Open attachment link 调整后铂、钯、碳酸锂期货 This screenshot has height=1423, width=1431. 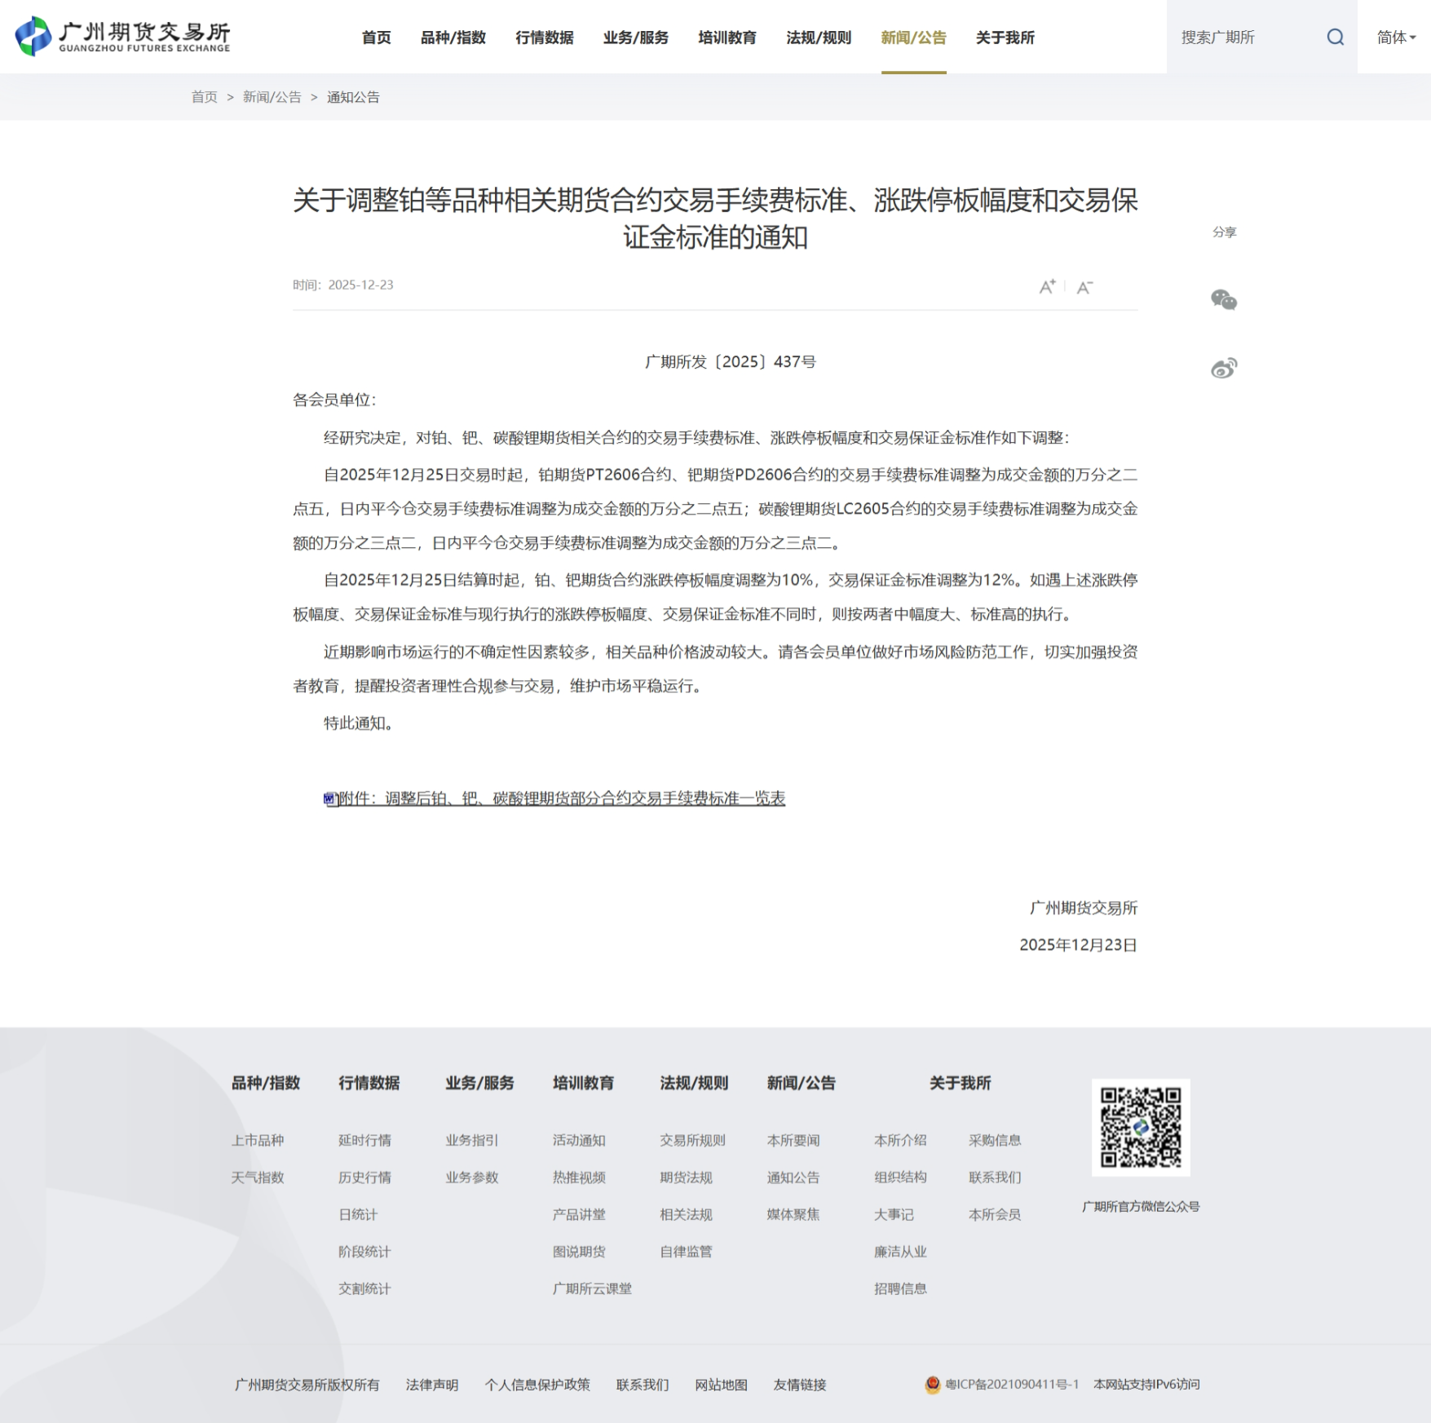coord(561,798)
